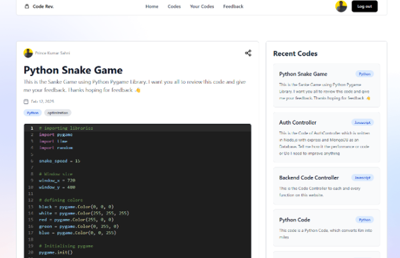Click Python badge on Python Code card
The height and width of the screenshot is (258, 400).
[364, 220]
